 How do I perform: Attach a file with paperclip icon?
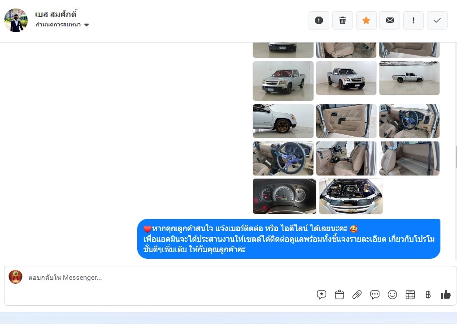point(357,295)
